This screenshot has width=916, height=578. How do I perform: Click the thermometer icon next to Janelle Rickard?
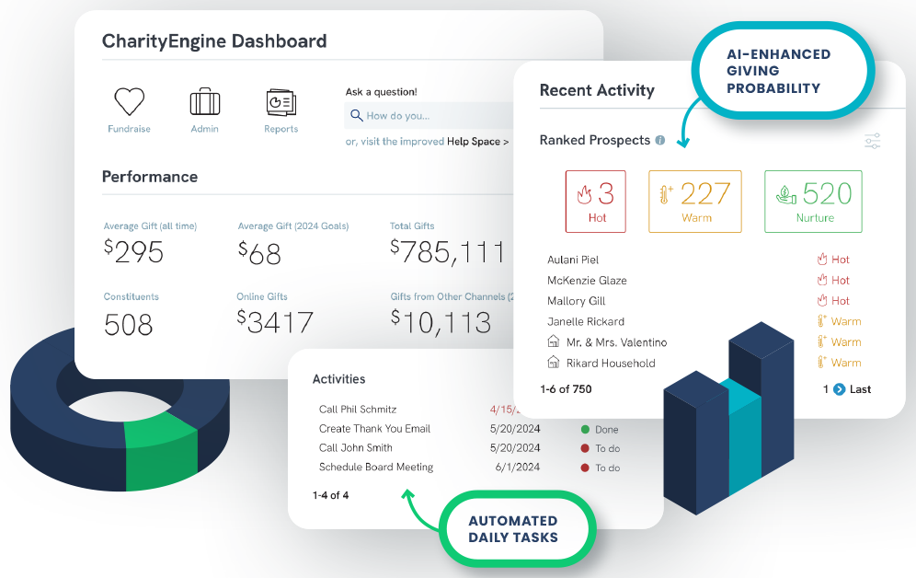(822, 321)
